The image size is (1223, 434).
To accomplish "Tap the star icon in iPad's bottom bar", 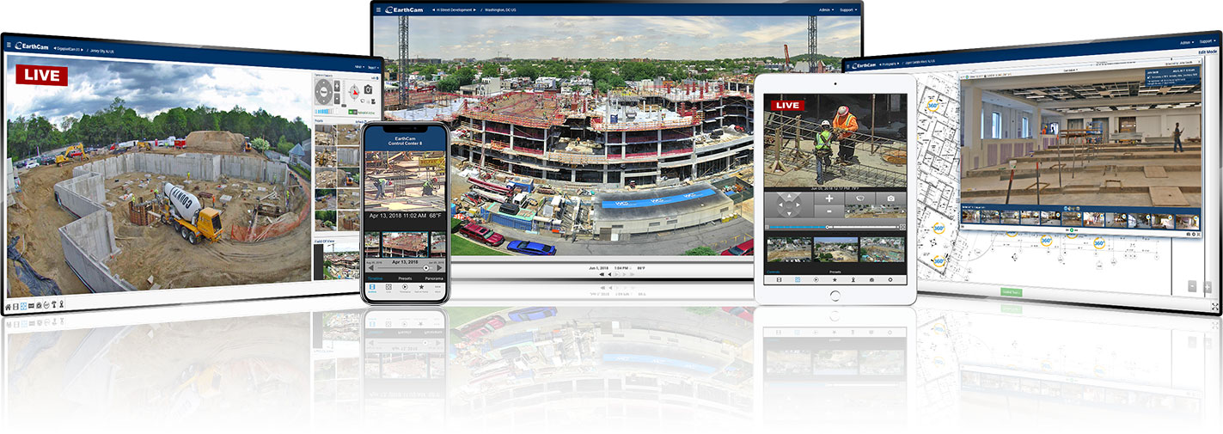I will [835, 280].
